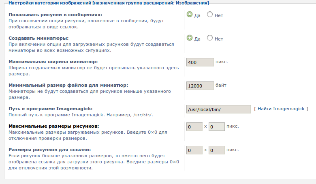316x184 pixels.
Task: Click the maximum image height field
Action: (216, 127)
